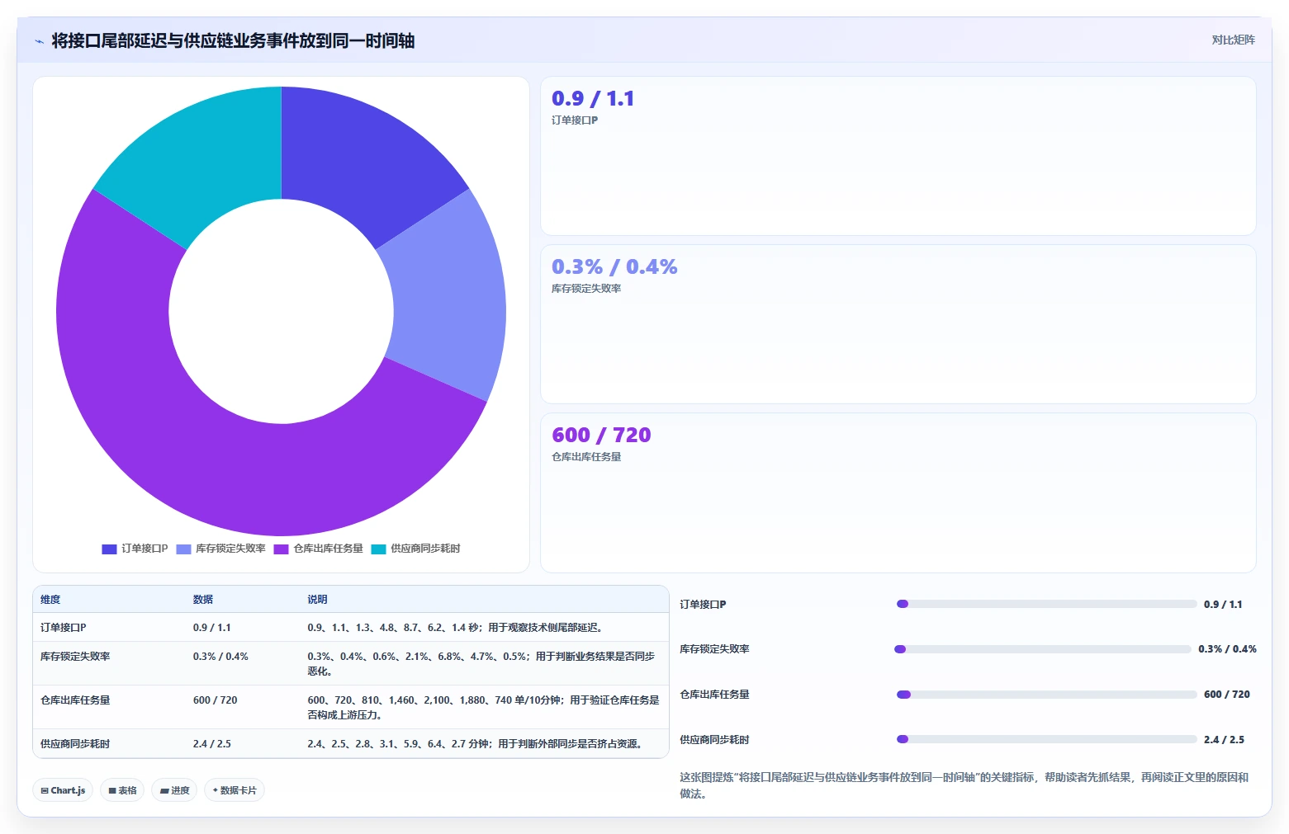Click the 数据卡片 tag chip
The image size is (1289, 834).
click(235, 790)
